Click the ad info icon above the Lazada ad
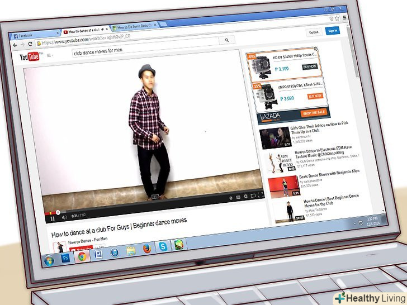 (x=316, y=49)
